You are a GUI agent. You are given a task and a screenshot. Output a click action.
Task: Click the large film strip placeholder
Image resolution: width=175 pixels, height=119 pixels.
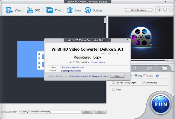point(31,59)
